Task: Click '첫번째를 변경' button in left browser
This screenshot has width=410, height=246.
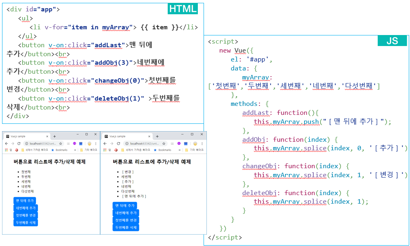Action: coord(26,215)
